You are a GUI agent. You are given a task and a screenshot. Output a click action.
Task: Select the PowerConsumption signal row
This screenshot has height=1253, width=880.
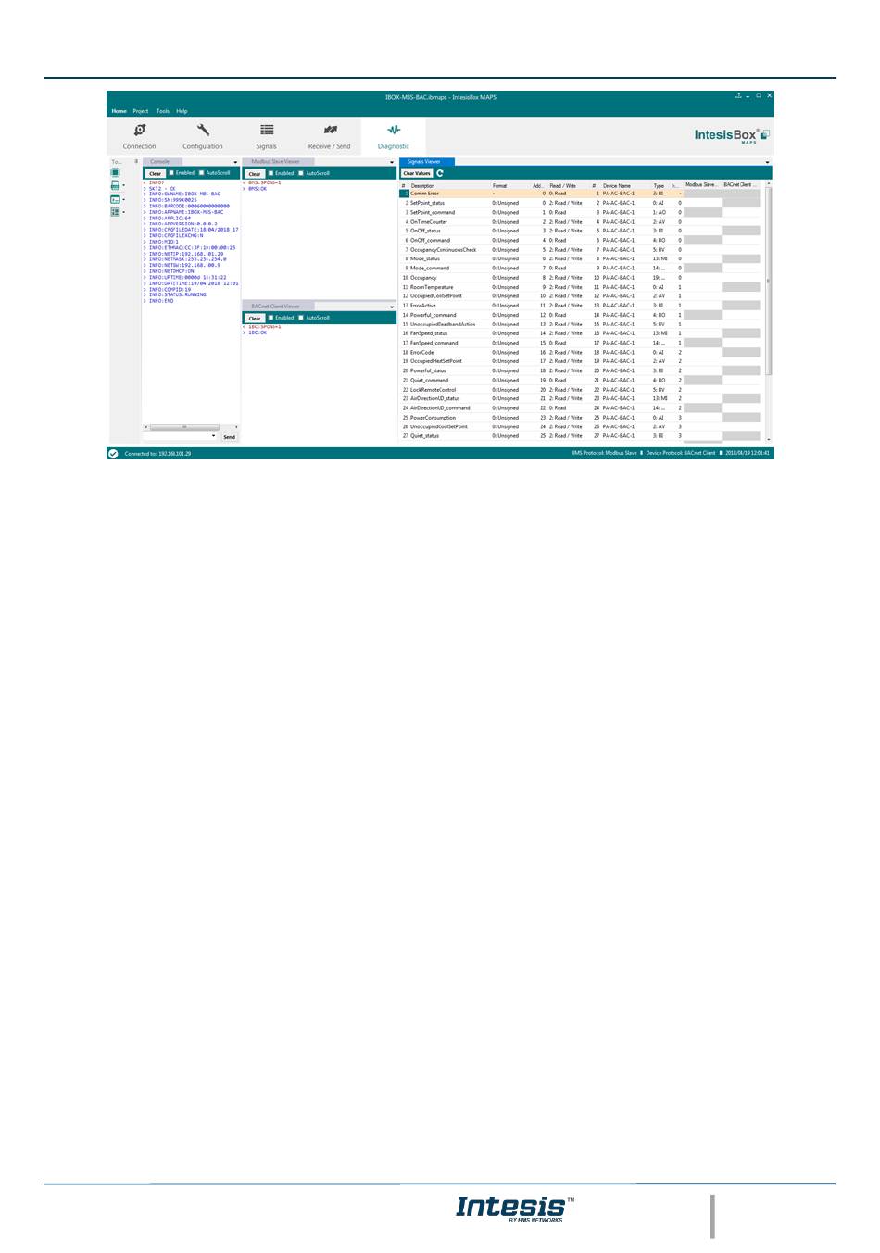tap(580, 418)
